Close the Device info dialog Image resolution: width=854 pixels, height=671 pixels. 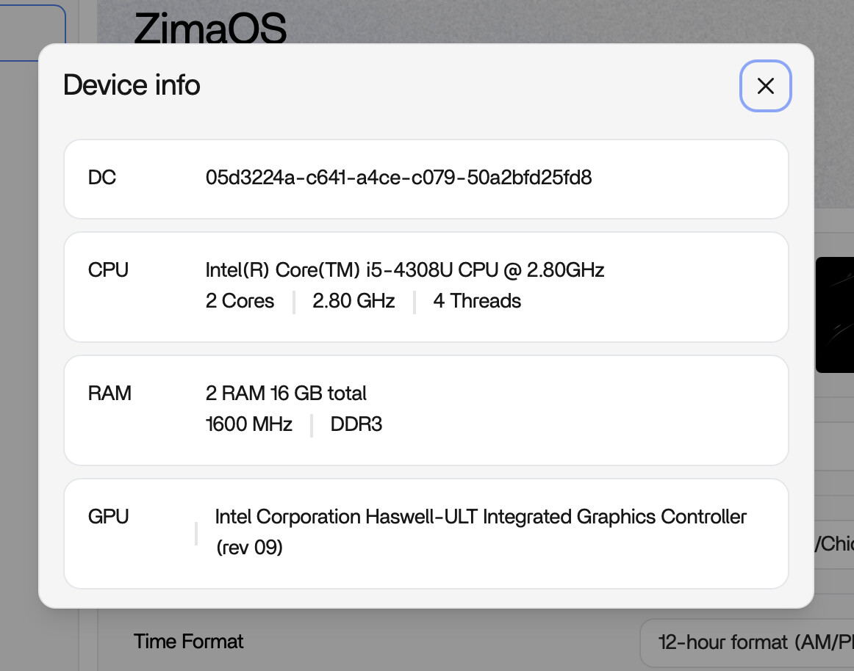[765, 86]
